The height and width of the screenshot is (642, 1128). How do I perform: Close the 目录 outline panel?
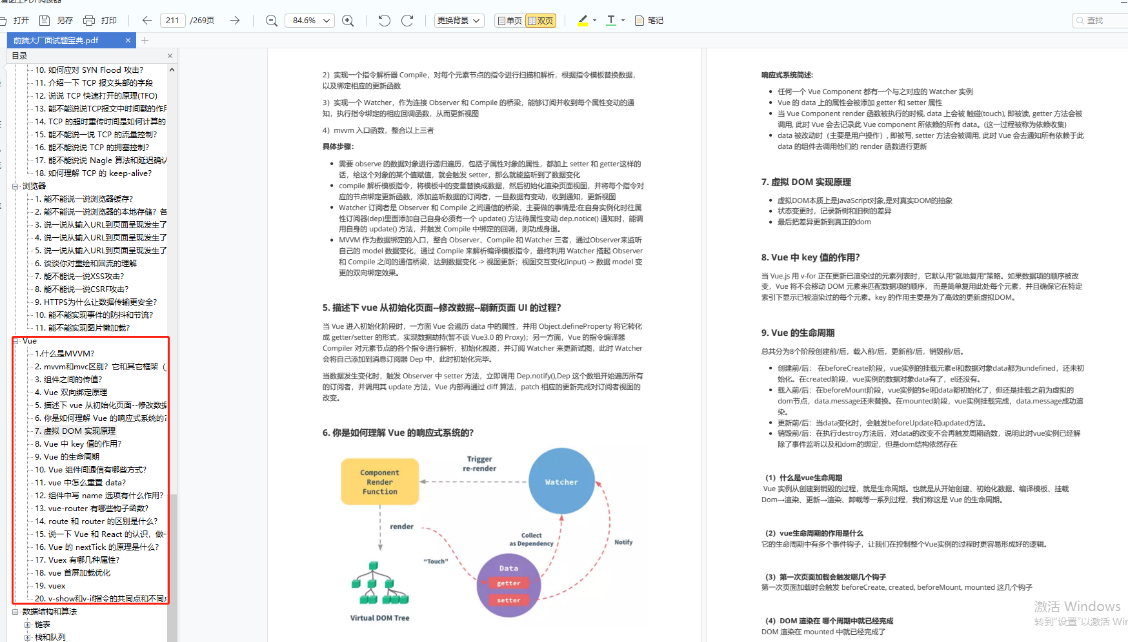pyautogui.click(x=170, y=56)
